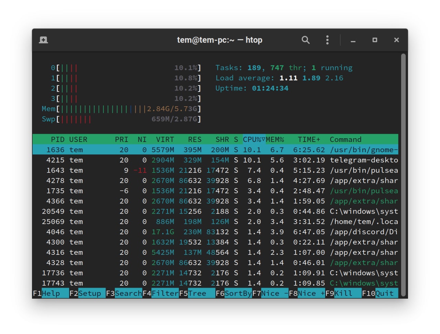Sort by PID column header
The height and width of the screenshot is (334, 440).
tap(57, 140)
